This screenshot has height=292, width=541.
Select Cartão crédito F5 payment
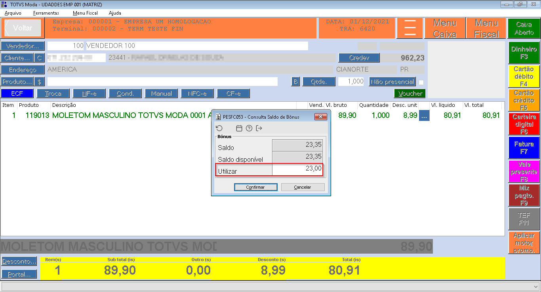tap(524, 100)
